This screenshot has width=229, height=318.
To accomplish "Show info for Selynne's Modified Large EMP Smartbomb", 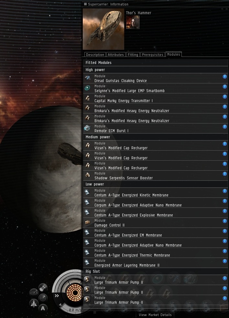I will (225, 87).
